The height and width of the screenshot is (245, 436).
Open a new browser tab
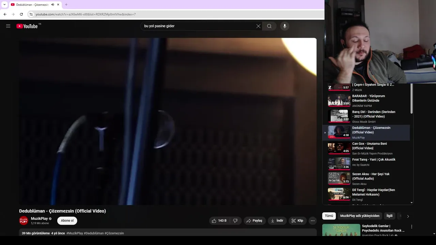click(x=66, y=4)
